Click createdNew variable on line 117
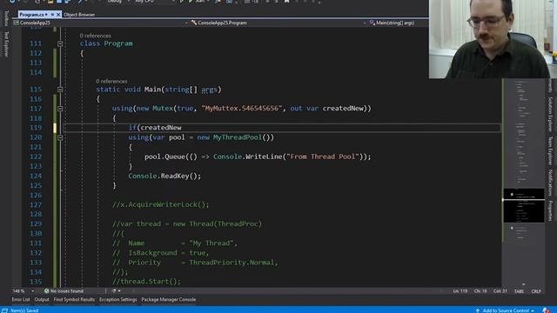557x313 pixels. pos(343,109)
